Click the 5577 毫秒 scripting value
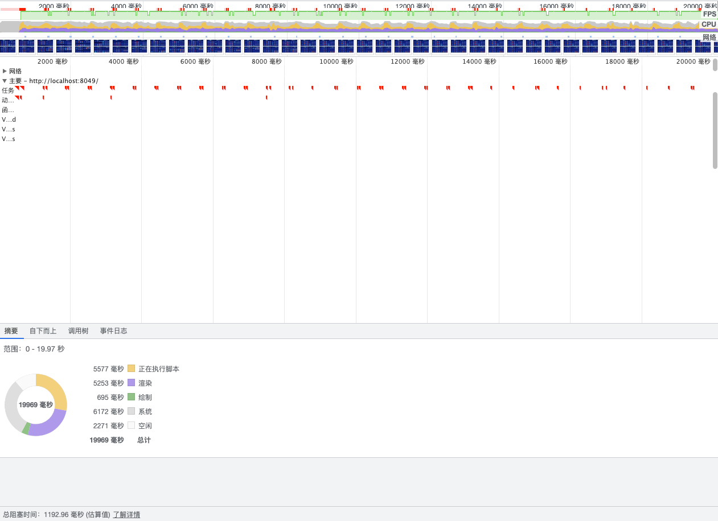 click(108, 369)
